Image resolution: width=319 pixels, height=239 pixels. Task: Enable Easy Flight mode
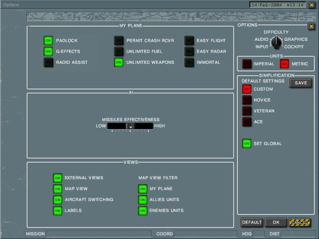click(x=189, y=40)
